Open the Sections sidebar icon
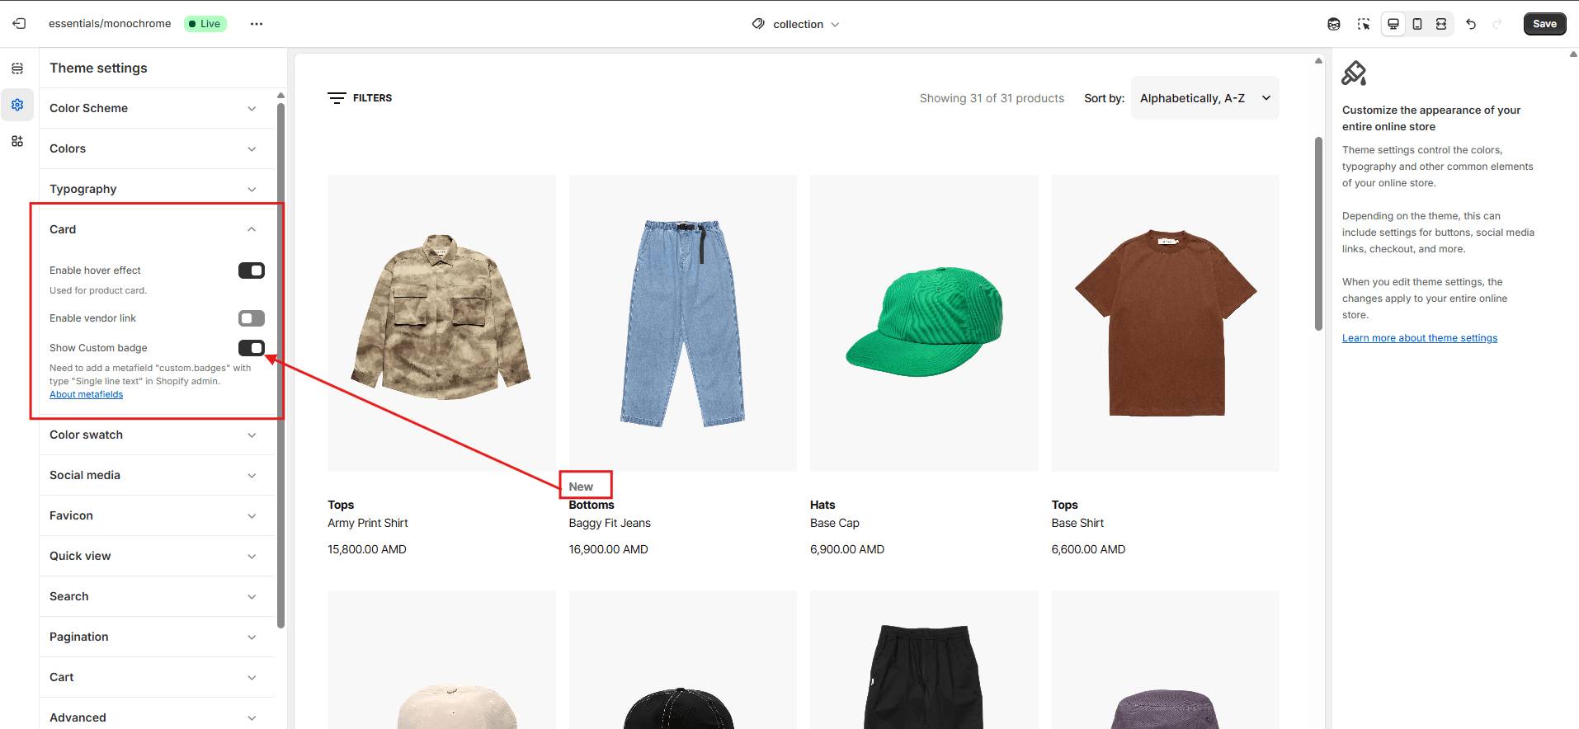Screen dimensions: 1579x729 tap(17, 68)
